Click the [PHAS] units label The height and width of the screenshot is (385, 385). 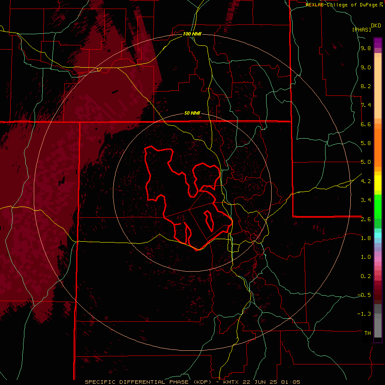point(361,30)
